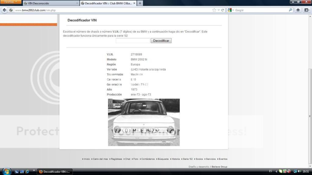Reload the page with the refresh icon

click(223, 10)
